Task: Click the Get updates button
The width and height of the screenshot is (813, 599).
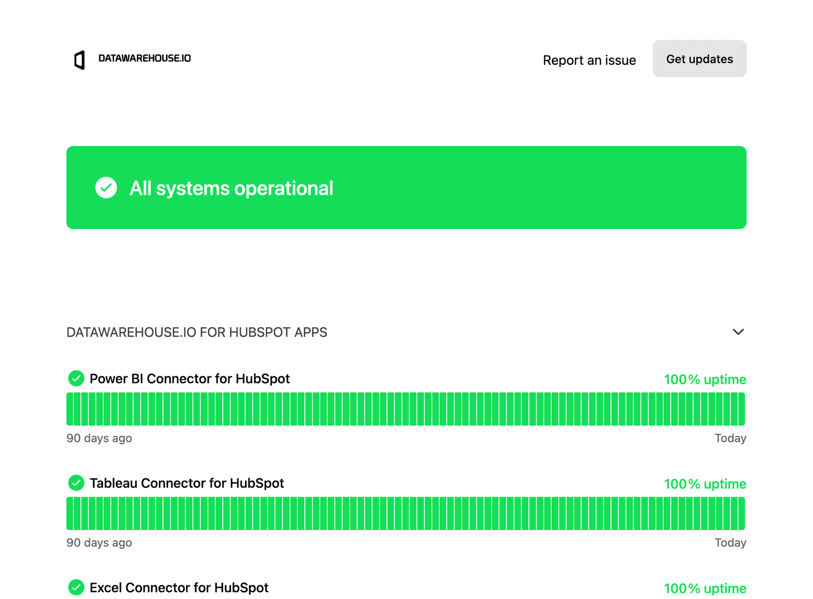Action: (700, 59)
